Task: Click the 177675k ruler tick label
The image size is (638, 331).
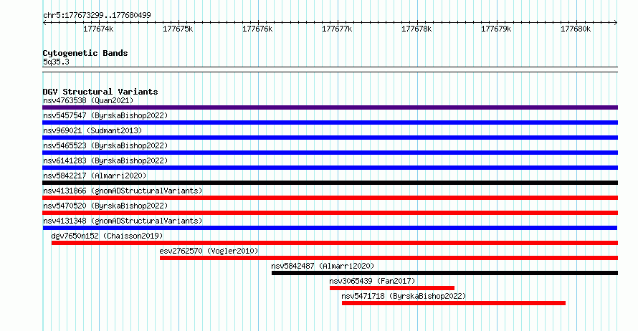Action: [x=178, y=29]
